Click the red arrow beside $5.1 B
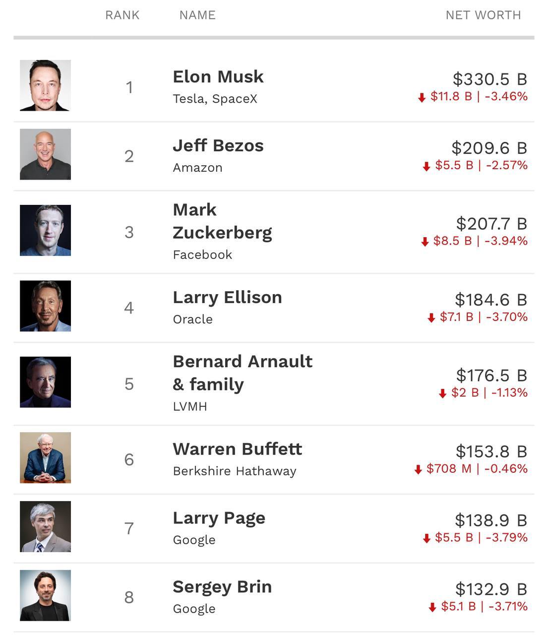The image size is (548, 635). pyautogui.click(x=432, y=607)
